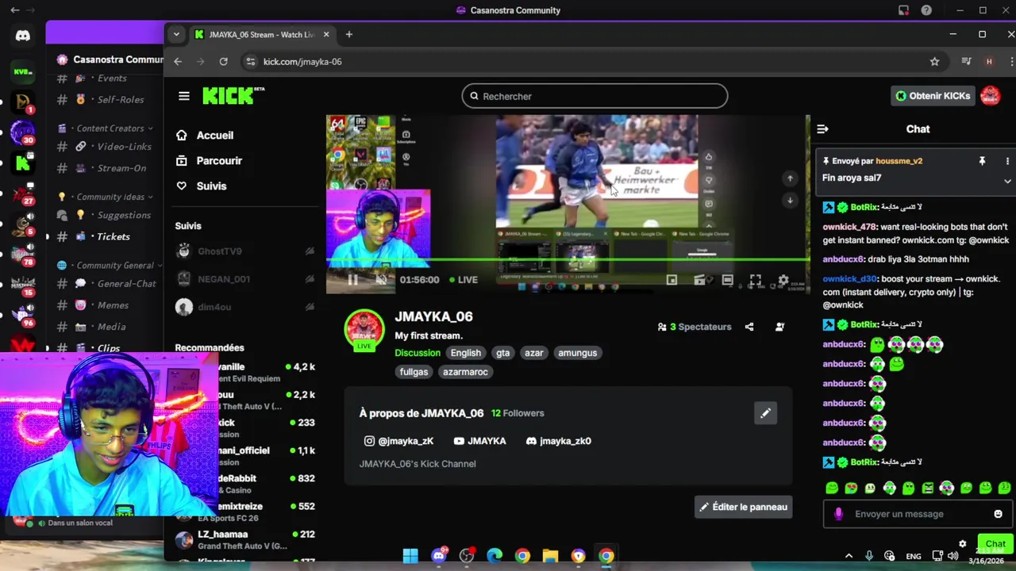This screenshot has width=1016, height=571.
Task: Expand the pinned message from houssme_v2
Action: point(1007,181)
